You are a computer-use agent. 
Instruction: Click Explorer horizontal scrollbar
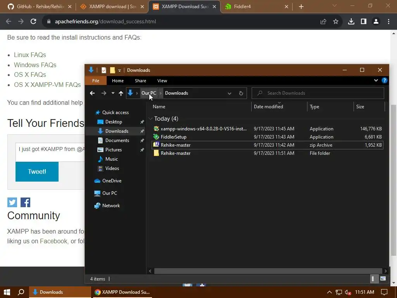(268, 271)
